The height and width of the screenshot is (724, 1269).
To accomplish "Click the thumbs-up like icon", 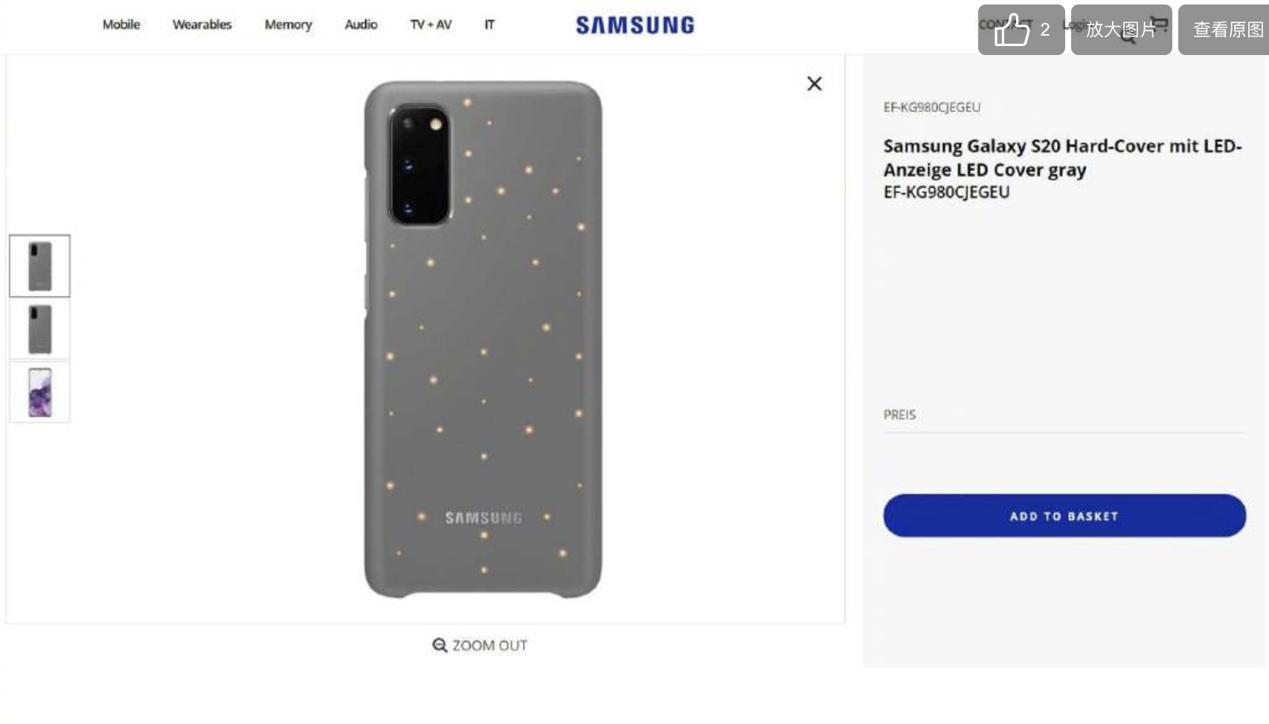I will (1012, 30).
